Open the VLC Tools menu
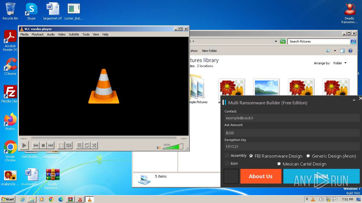Viewport: 362px width, 203px height. [x=86, y=34]
